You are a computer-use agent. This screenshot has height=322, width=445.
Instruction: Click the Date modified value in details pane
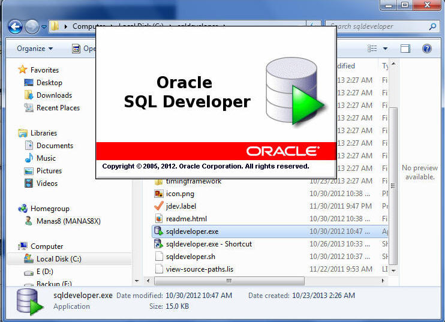199,296
